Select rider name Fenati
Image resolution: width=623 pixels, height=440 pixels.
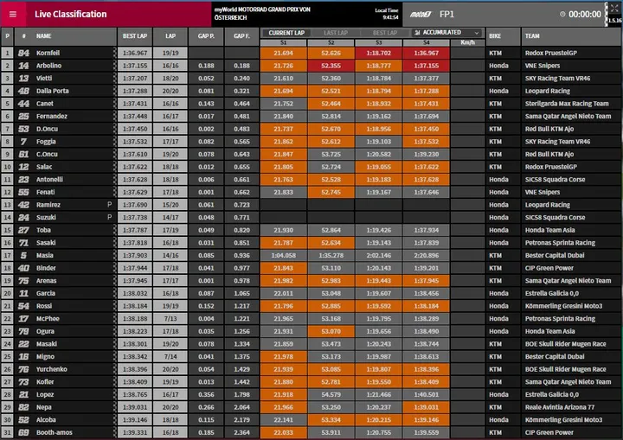(46, 192)
